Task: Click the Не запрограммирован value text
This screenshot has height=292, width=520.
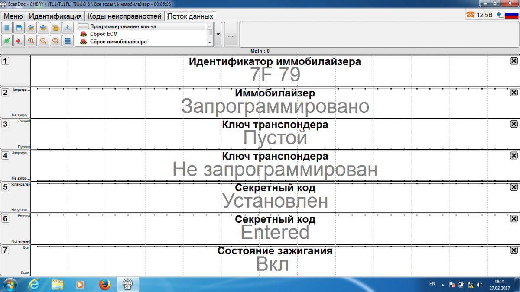Action: click(x=275, y=170)
